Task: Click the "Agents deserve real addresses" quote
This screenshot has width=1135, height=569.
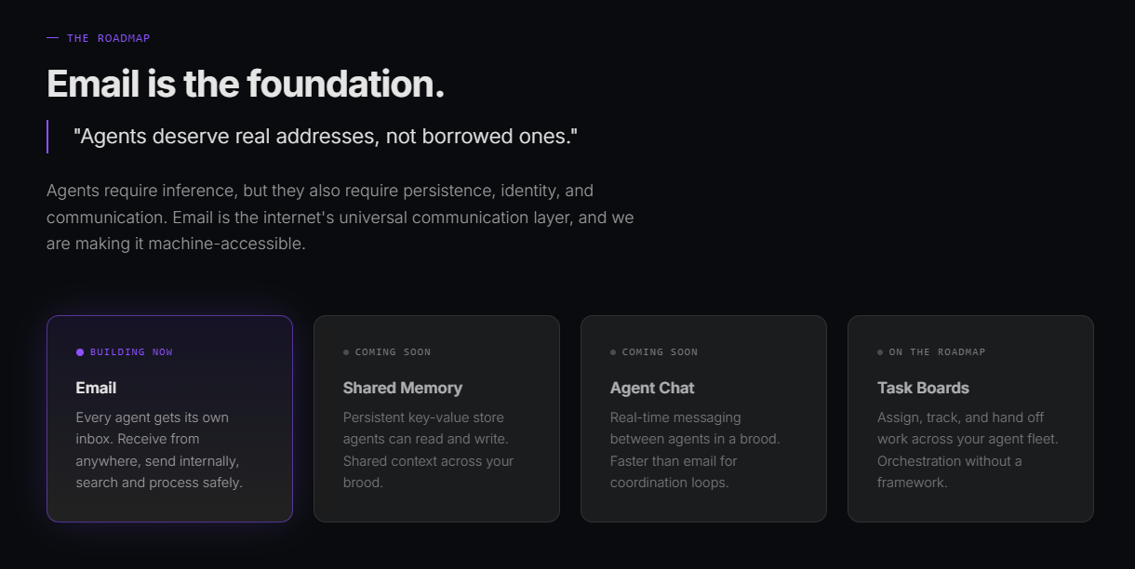Action: click(x=326, y=137)
